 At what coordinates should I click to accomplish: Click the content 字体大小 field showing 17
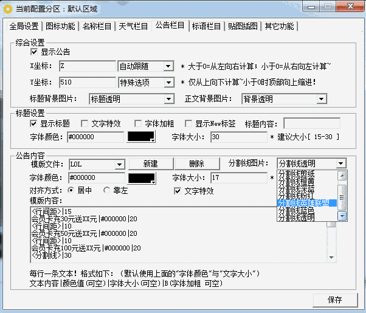pos(239,178)
